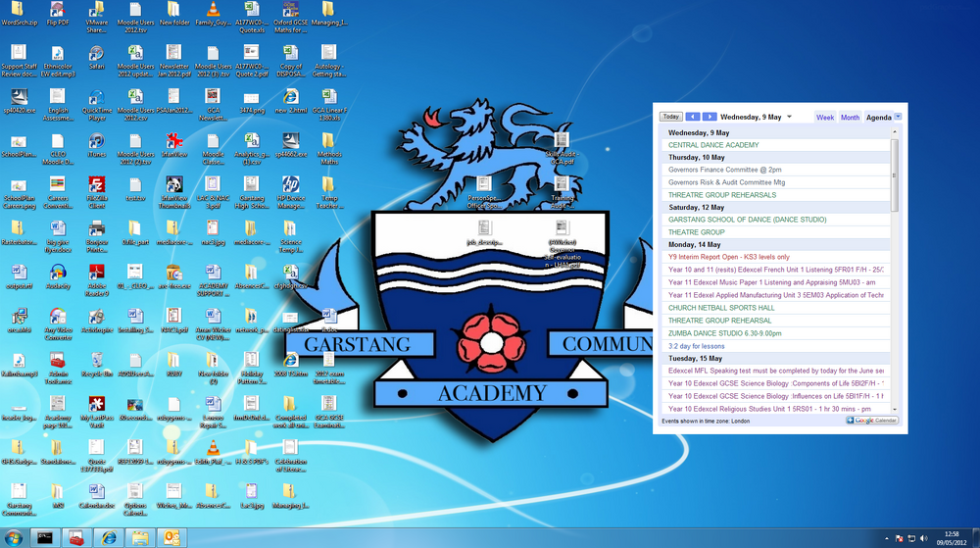Select the Agenda tab in the calendar
The image size is (980, 548).
pyautogui.click(x=878, y=118)
